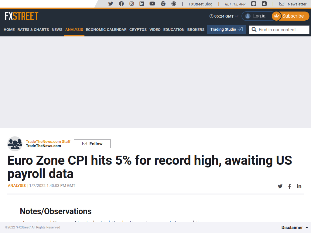This screenshot has height=233, width=311.
Task: Share article on LinkedIn beside the date
Action: [299, 186]
